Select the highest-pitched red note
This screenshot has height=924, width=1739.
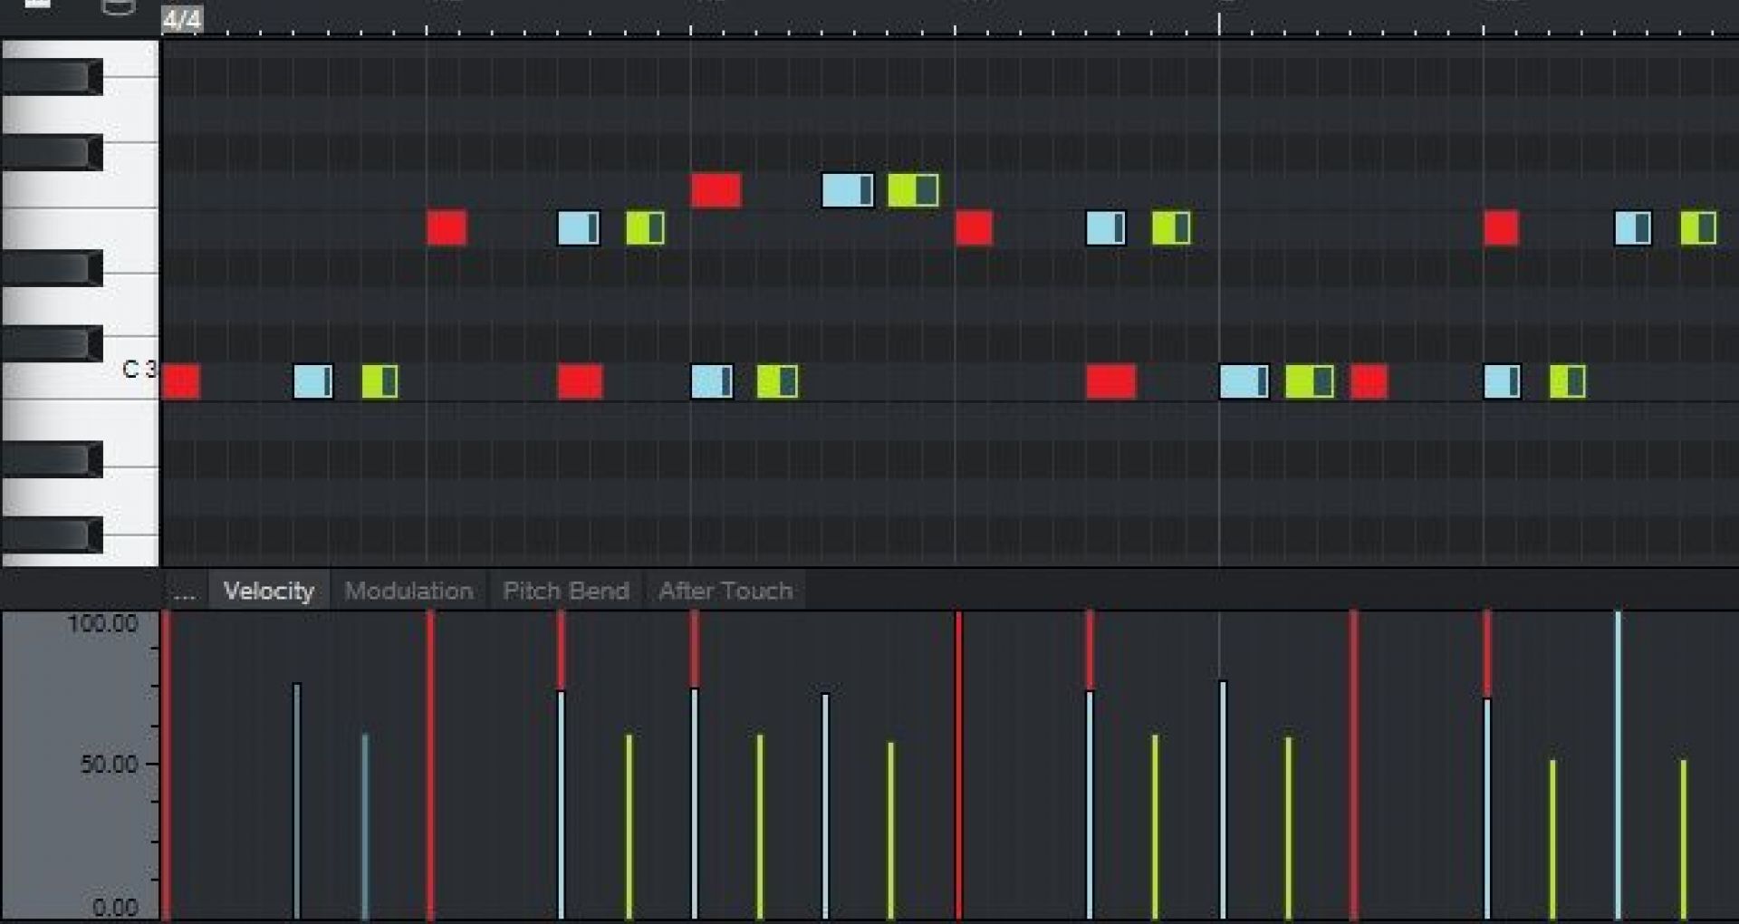[x=716, y=190]
